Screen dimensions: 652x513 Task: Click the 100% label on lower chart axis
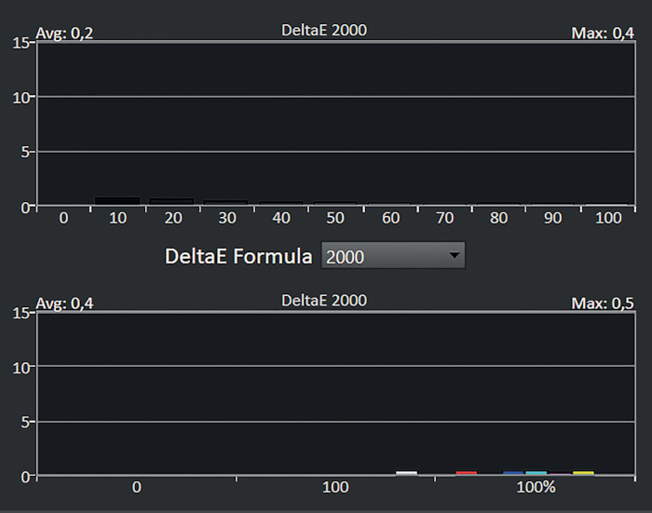535,488
